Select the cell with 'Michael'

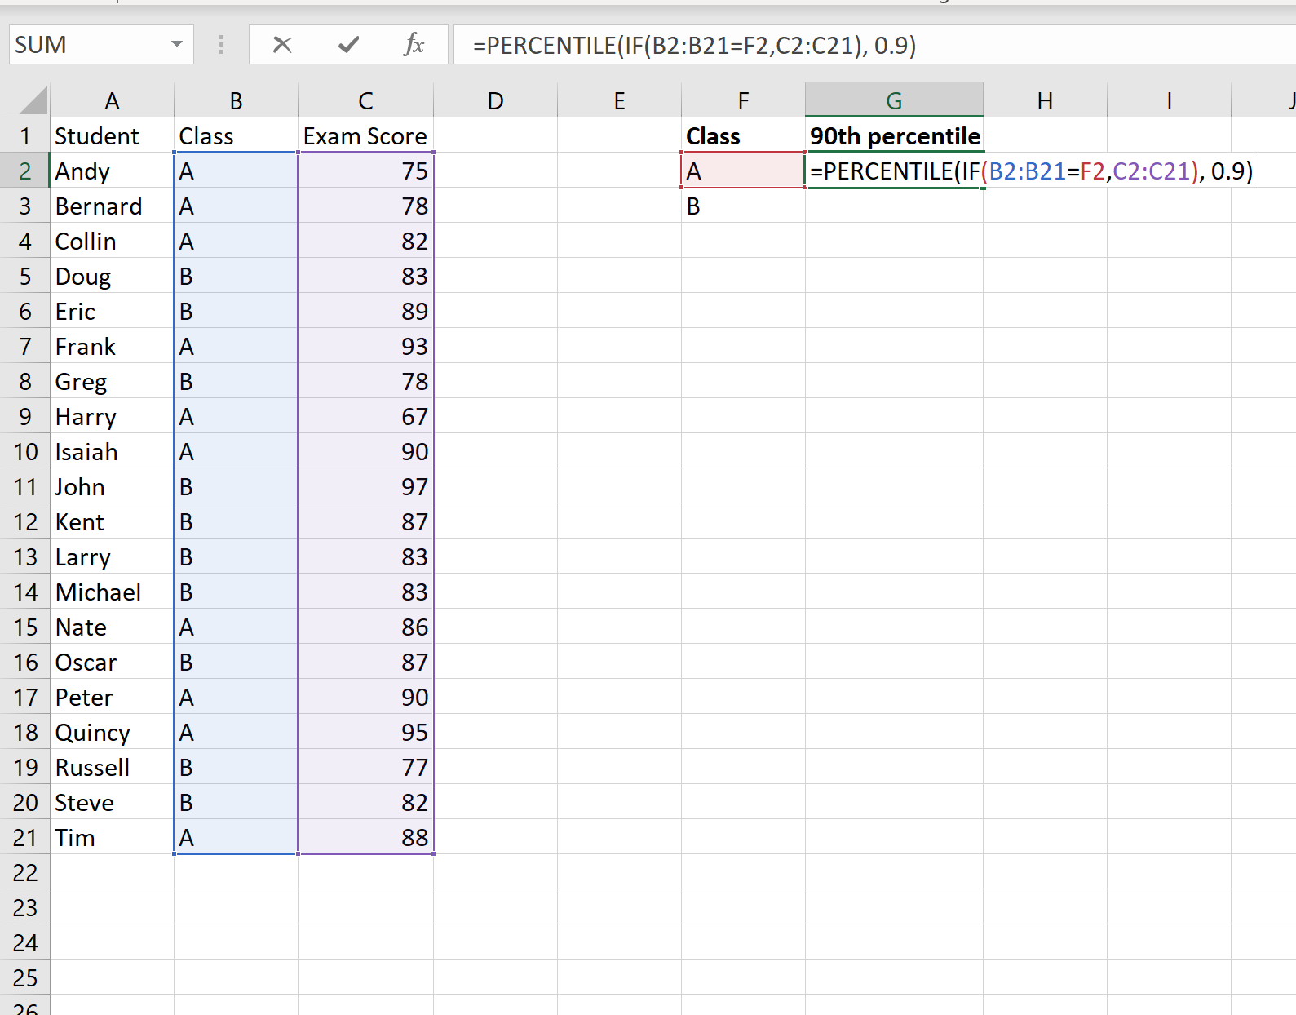click(x=112, y=592)
